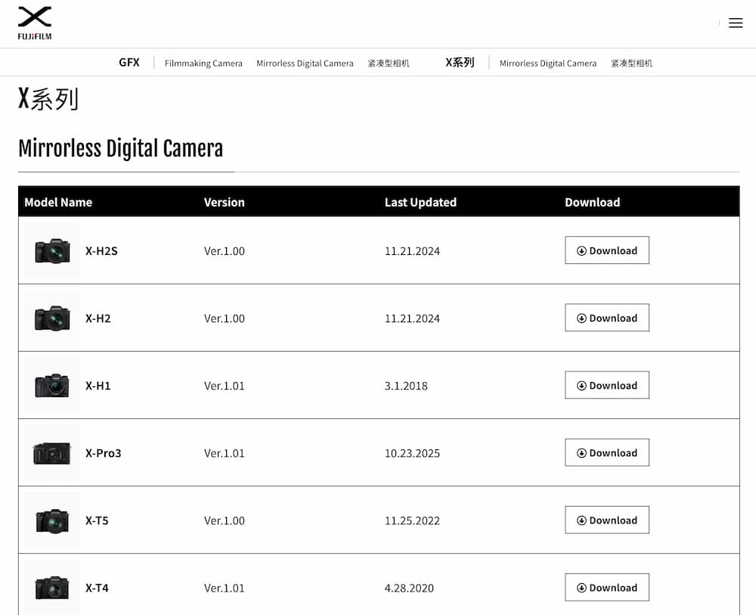This screenshot has height=615, width=756.
Task: Select the X系列 menu item
Action: click(x=460, y=63)
